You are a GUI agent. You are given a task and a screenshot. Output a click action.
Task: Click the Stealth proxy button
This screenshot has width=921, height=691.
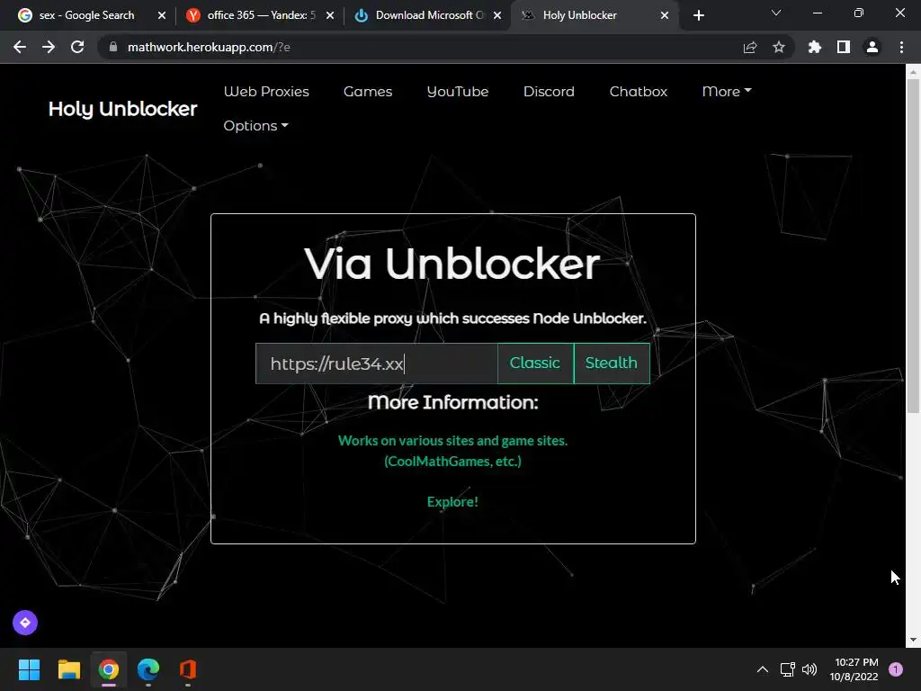tap(612, 363)
